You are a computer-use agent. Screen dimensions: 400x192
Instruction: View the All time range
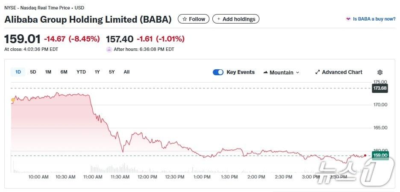tap(126, 72)
